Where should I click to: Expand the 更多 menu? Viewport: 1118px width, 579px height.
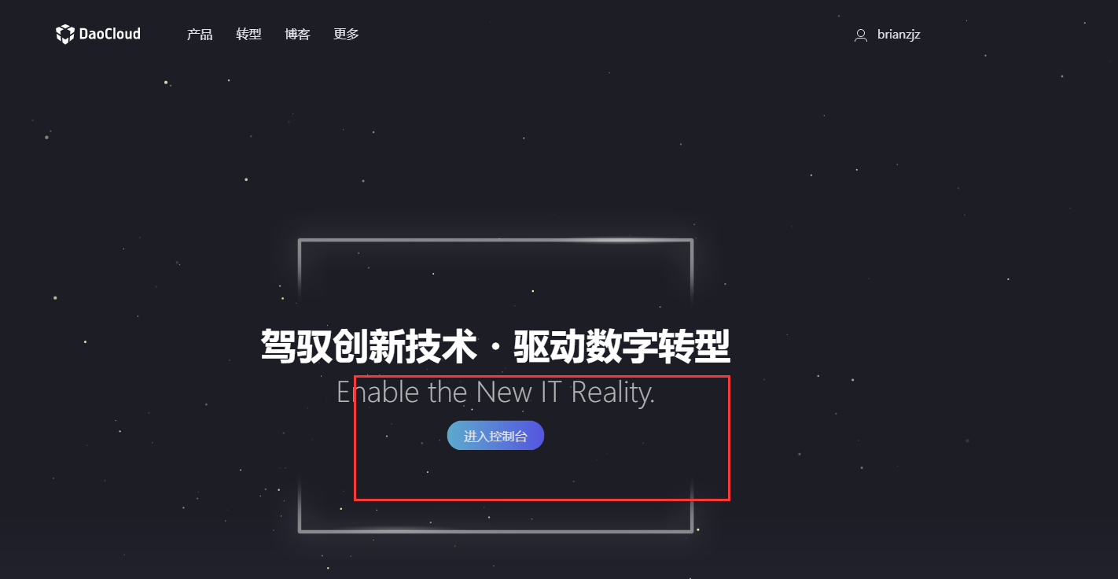tap(346, 35)
